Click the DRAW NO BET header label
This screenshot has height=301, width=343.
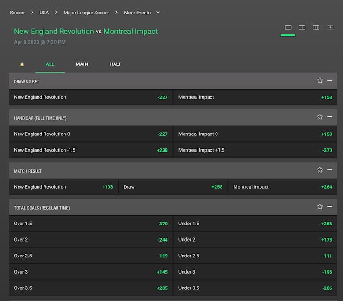(26, 82)
